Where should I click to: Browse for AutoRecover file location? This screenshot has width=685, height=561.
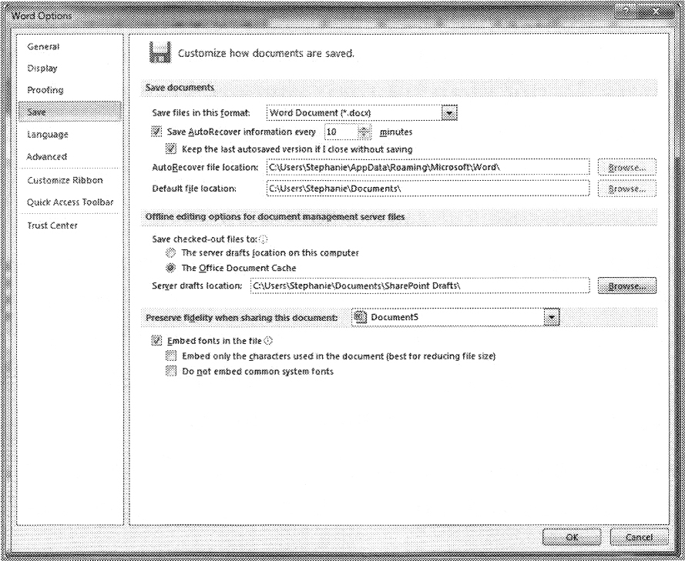point(627,167)
